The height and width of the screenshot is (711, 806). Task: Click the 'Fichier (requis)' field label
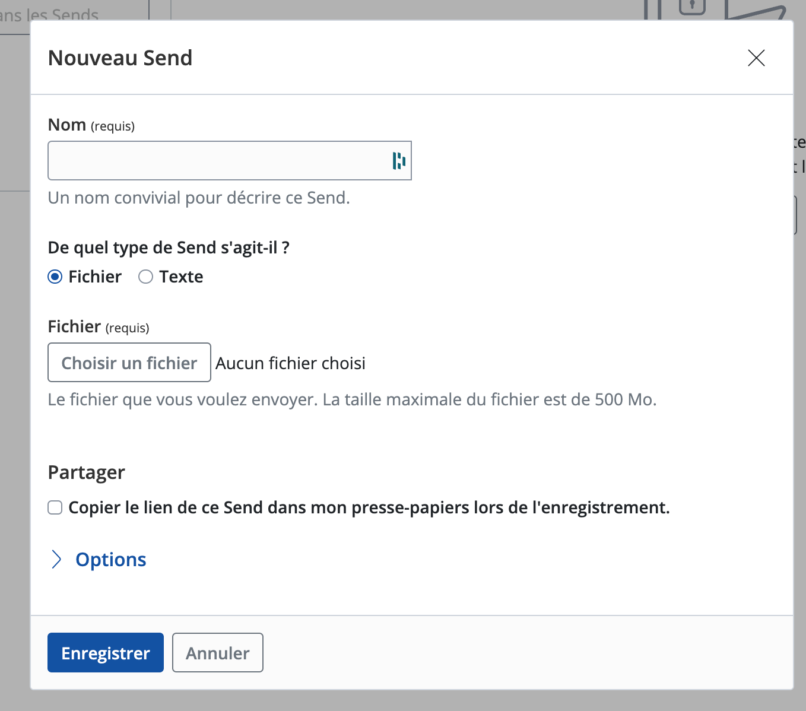[x=98, y=327]
